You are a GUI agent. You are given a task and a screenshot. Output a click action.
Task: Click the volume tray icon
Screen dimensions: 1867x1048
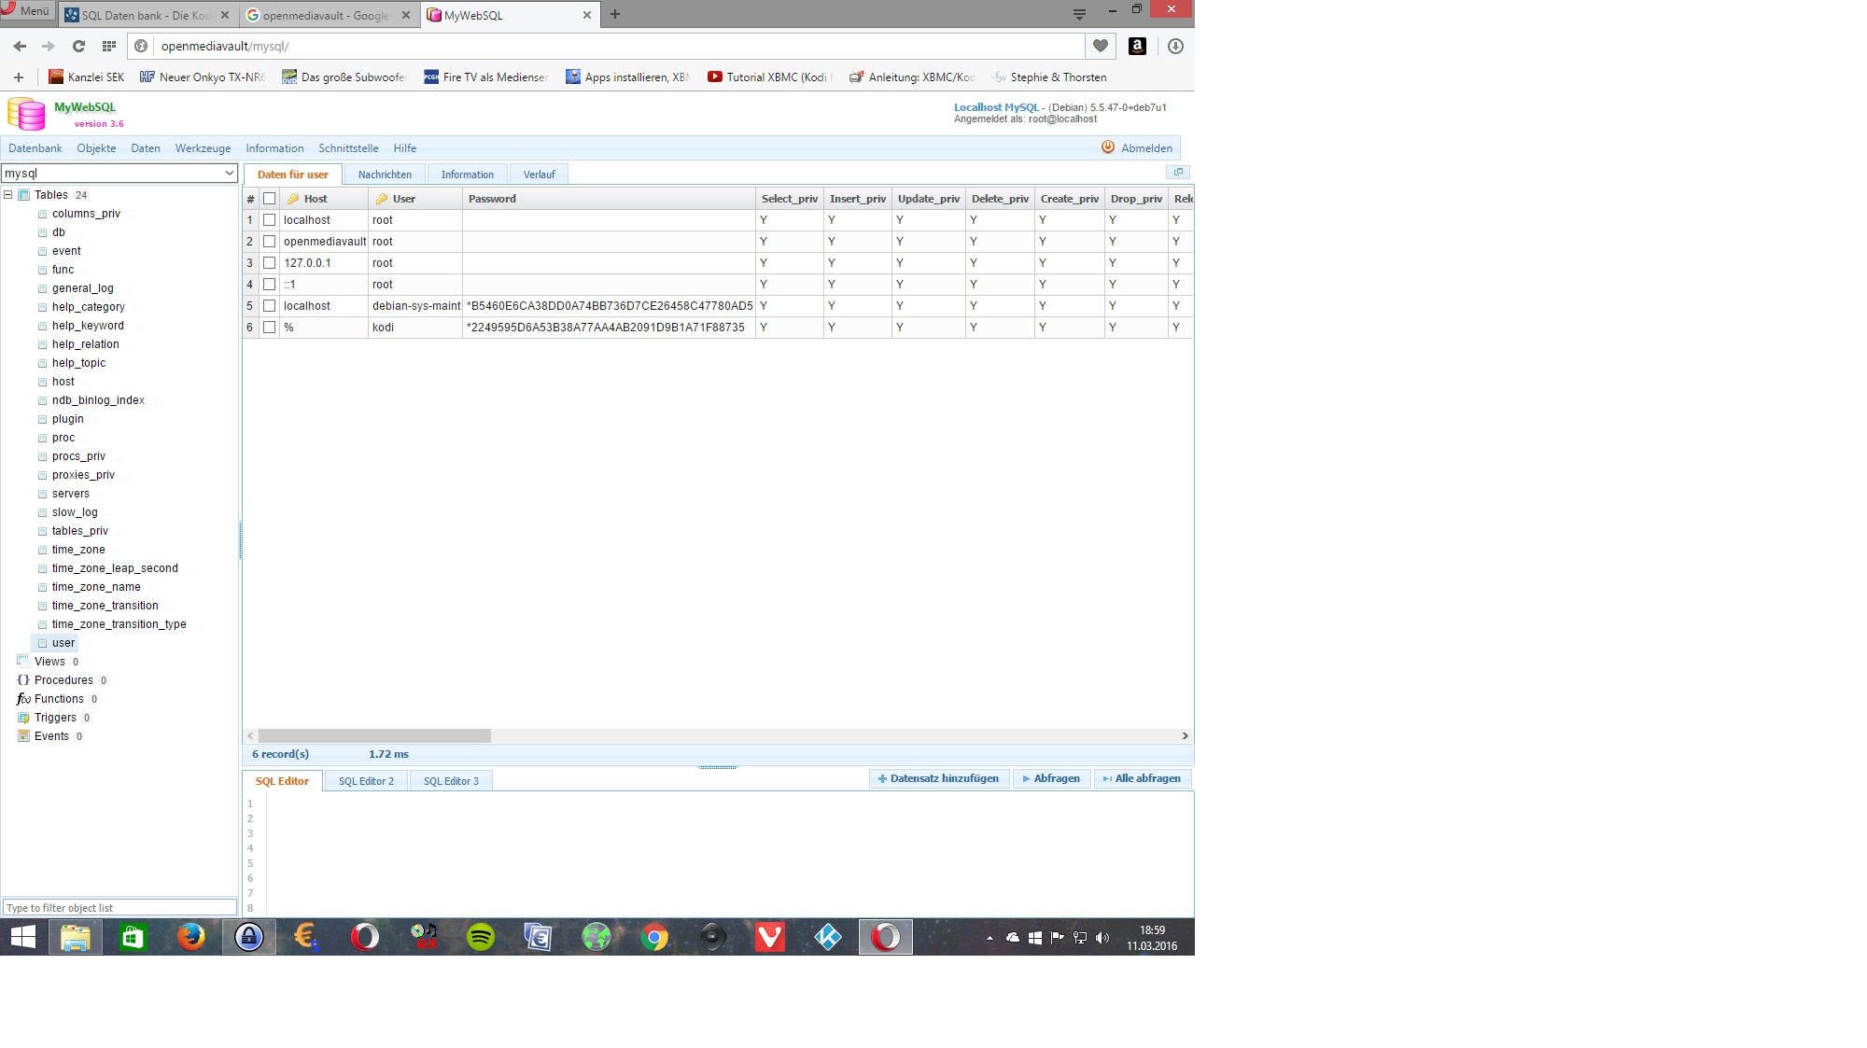(x=1102, y=938)
